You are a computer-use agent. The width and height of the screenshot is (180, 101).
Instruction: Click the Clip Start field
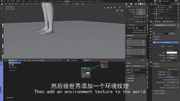point(141,12)
